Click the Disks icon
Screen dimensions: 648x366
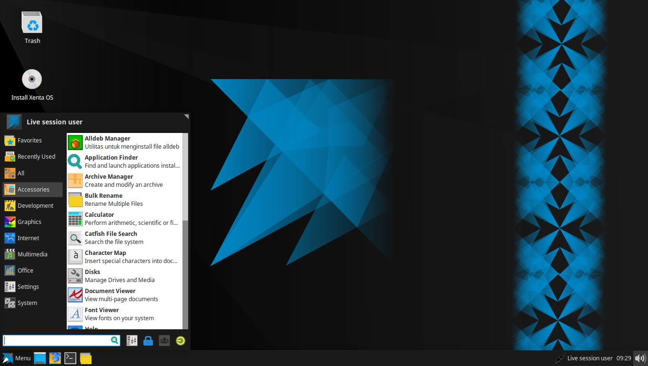[x=75, y=276]
